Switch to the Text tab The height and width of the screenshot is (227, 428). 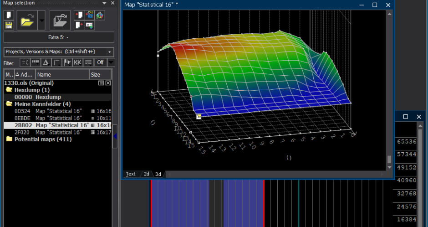point(131,174)
